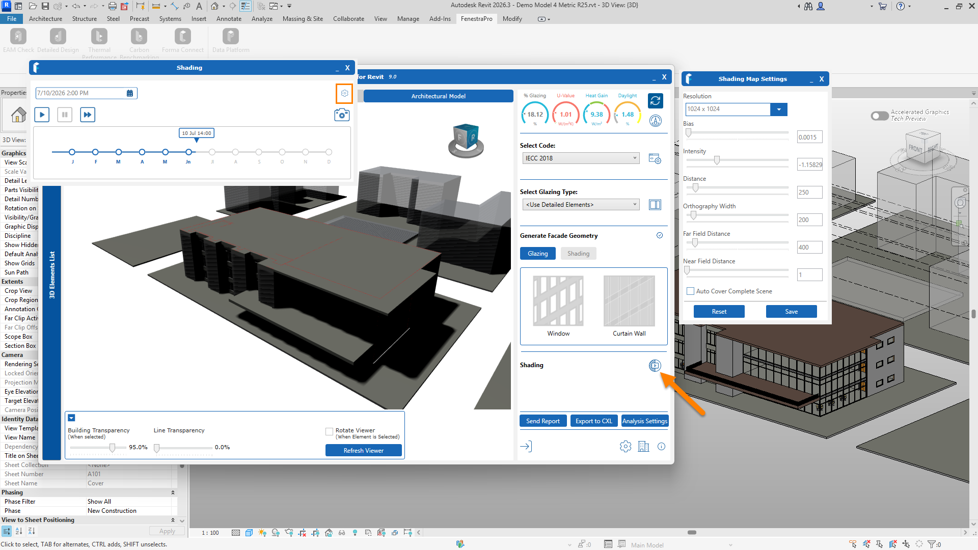Open the Select Code IECC 2018 dropdown

(581, 158)
